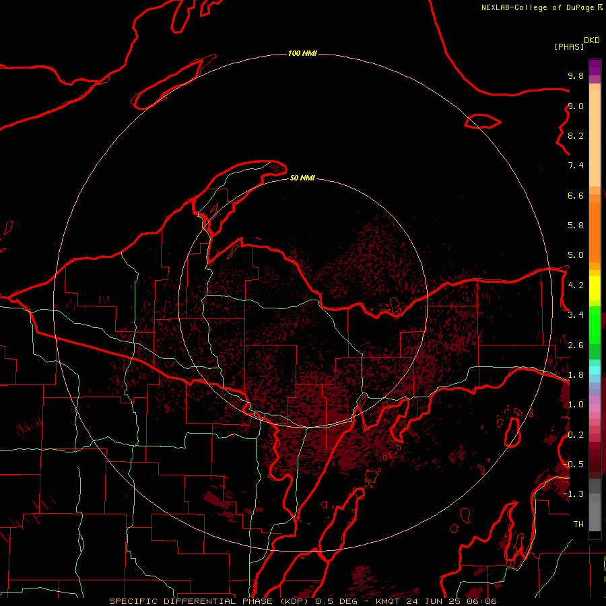606x606 pixels.
Task: Click the 3.4 scale value
Action: point(576,315)
